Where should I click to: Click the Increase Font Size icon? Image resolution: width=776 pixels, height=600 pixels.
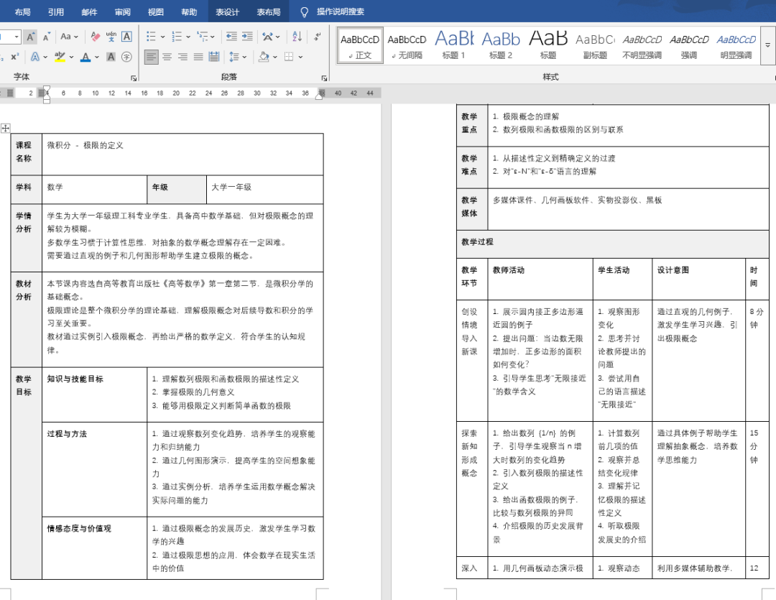click(30, 37)
